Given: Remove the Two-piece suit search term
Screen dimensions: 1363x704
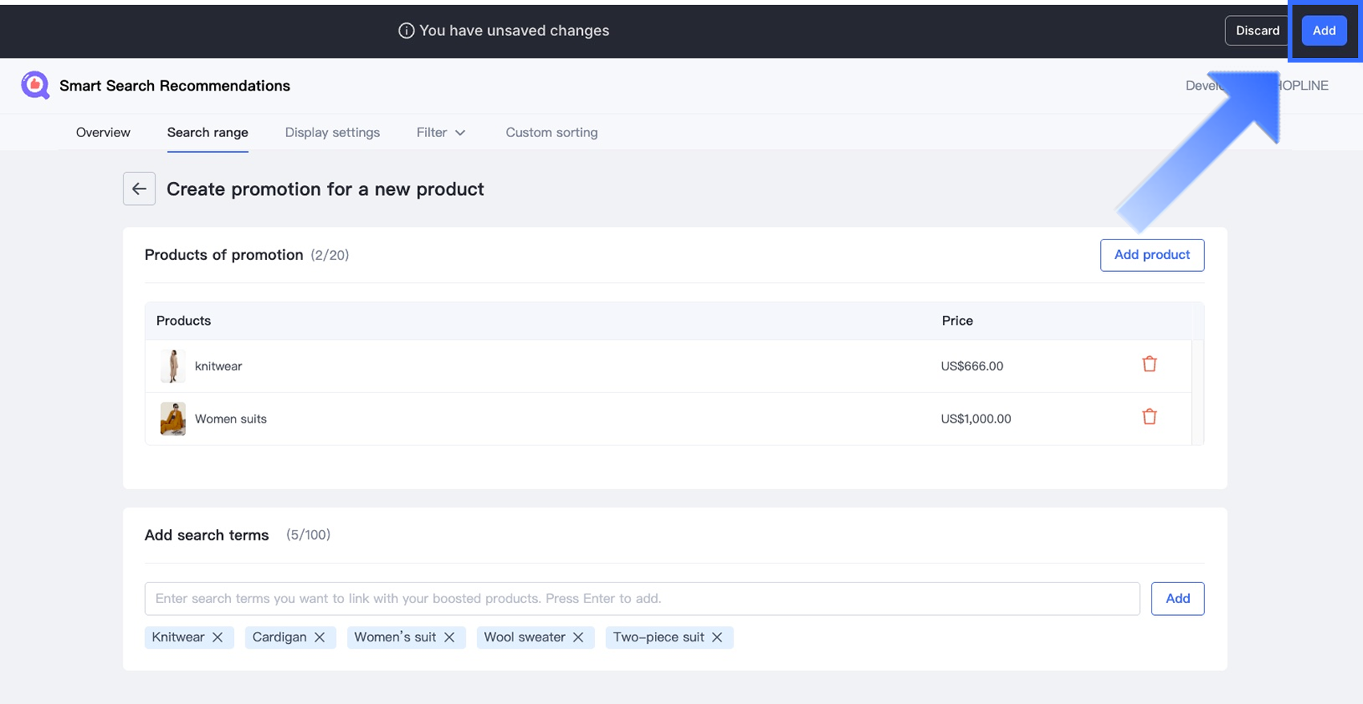Looking at the screenshot, I should [x=718, y=637].
